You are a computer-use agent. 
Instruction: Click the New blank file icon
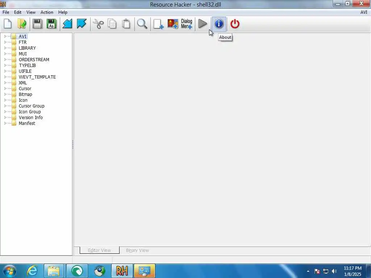[8, 24]
